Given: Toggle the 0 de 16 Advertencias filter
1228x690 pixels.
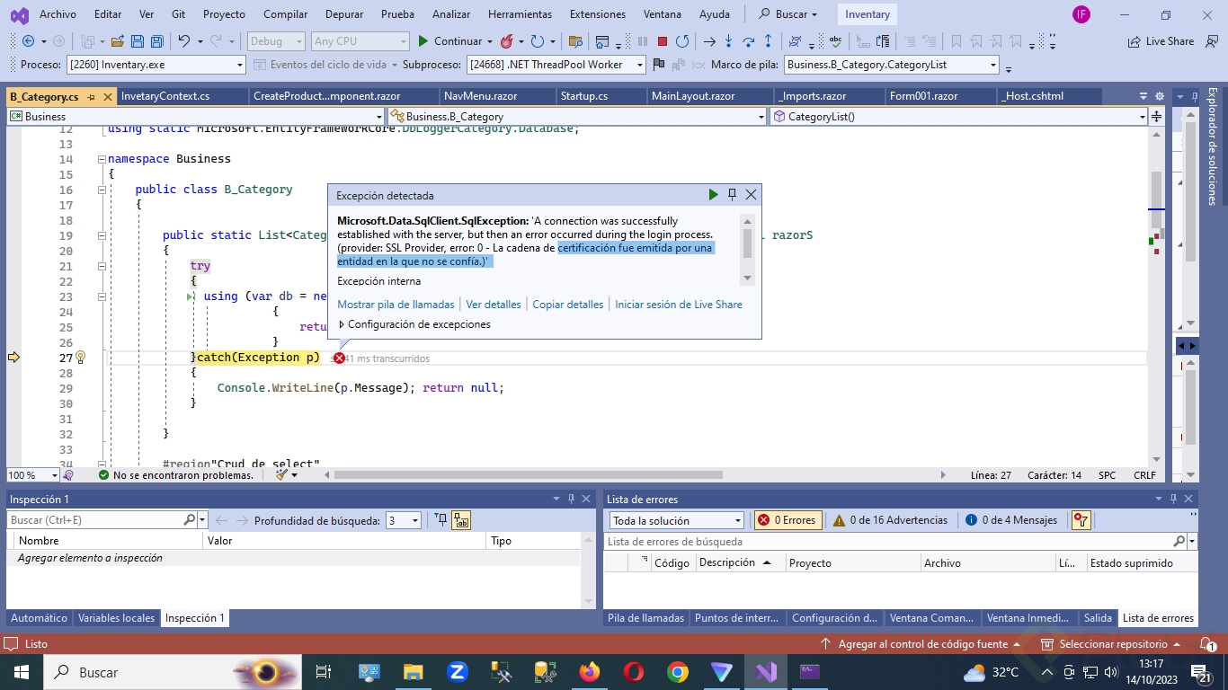Looking at the screenshot, I should [x=890, y=520].
